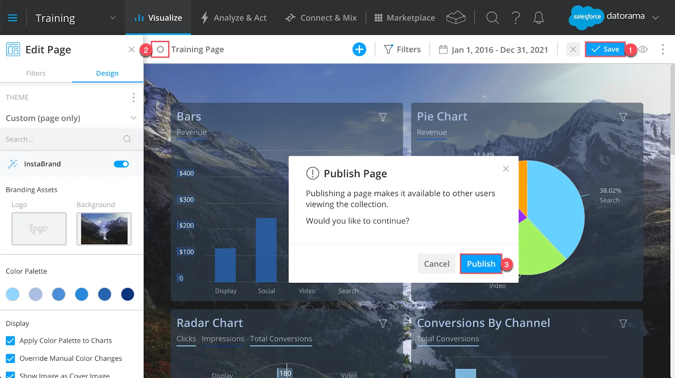Close the Edit Page panel
Viewport: 675px width, 378px height.
point(132,50)
